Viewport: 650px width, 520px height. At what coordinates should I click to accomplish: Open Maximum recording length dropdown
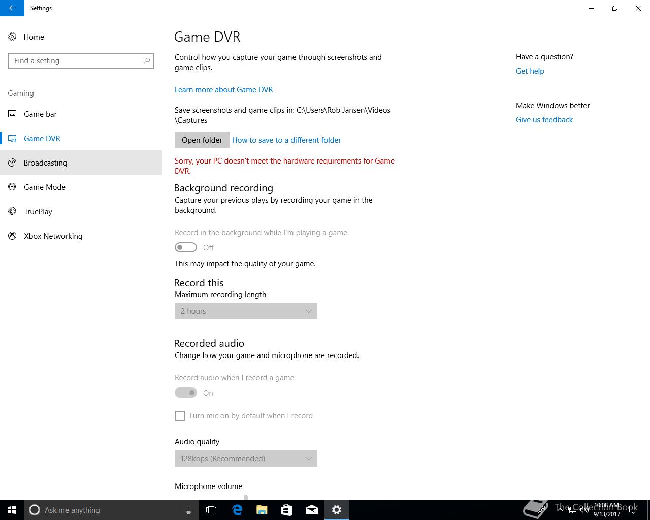click(246, 311)
